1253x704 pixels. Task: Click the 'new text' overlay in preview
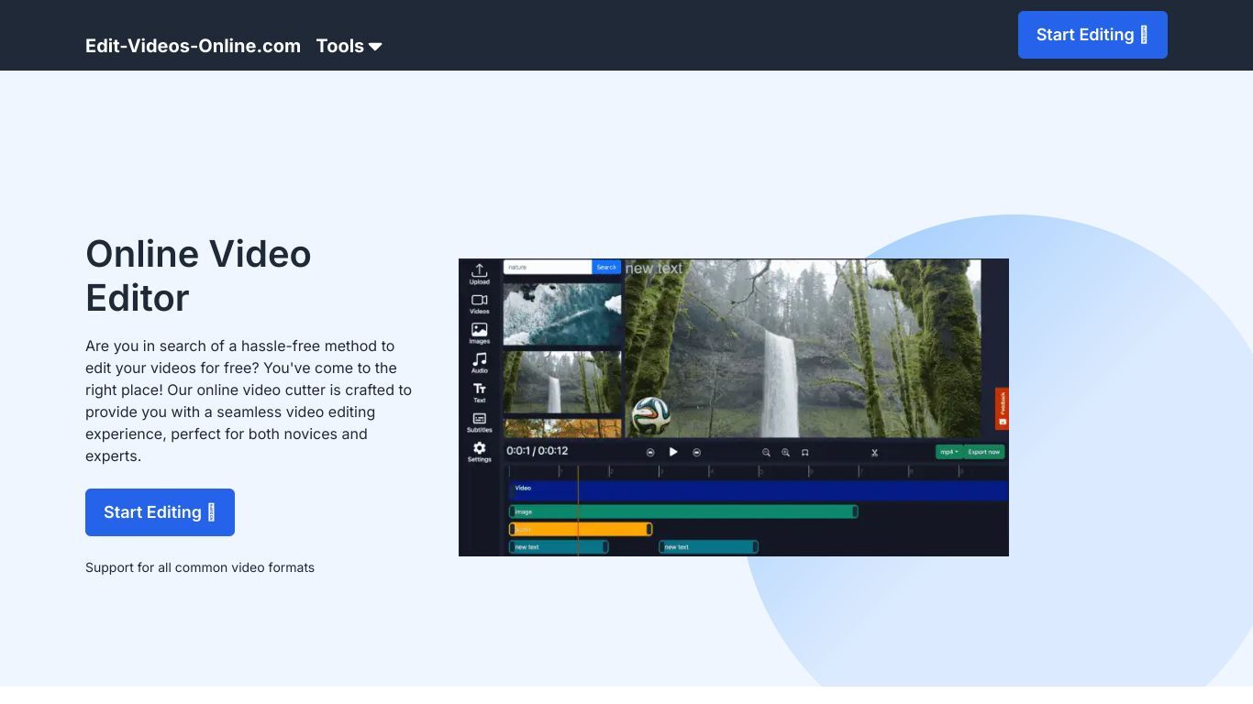[x=654, y=268]
